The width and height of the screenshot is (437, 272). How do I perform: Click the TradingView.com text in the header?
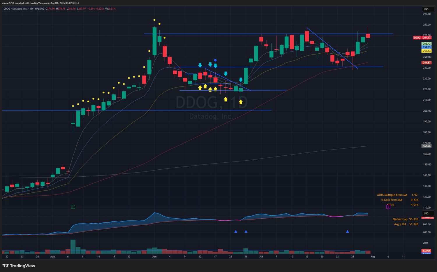pyautogui.click(x=40, y=3)
